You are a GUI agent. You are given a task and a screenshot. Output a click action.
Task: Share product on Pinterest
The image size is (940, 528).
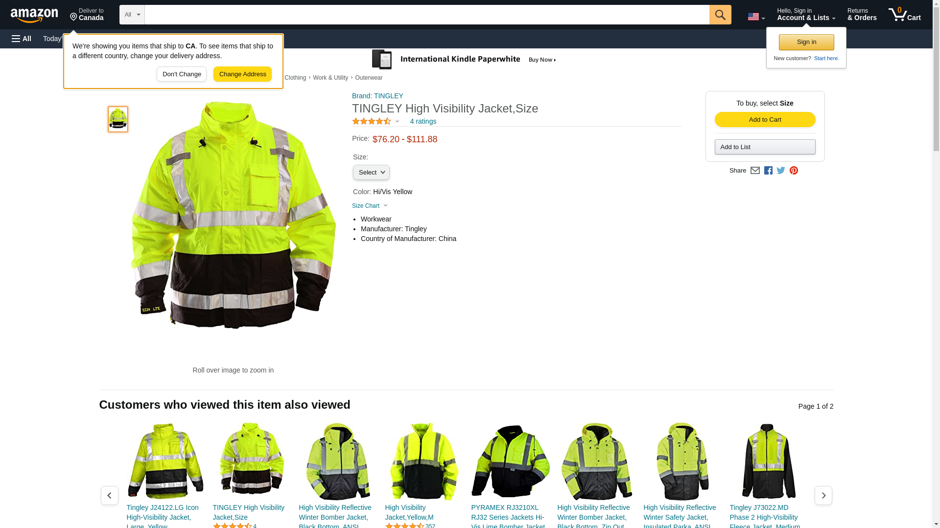[x=794, y=171]
